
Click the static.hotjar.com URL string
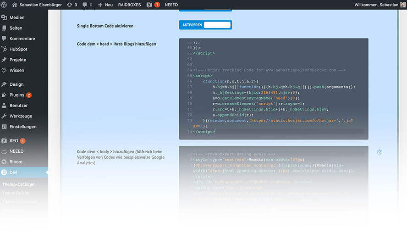point(295,121)
